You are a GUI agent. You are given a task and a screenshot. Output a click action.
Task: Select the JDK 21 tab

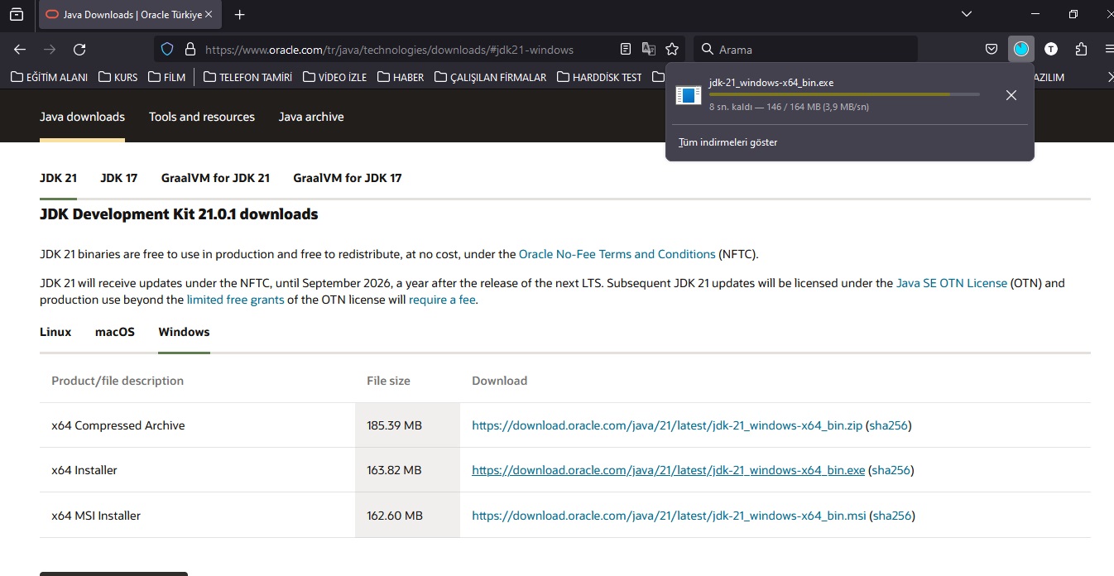pos(58,178)
